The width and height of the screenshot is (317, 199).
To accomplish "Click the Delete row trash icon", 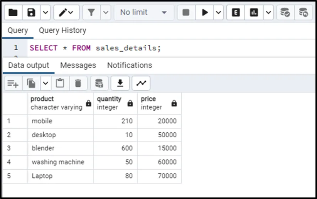I will (x=78, y=83).
